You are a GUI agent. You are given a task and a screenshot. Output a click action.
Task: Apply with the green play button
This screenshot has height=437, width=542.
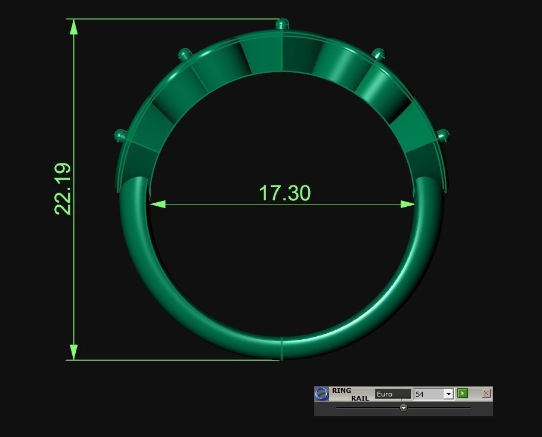[463, 393]
